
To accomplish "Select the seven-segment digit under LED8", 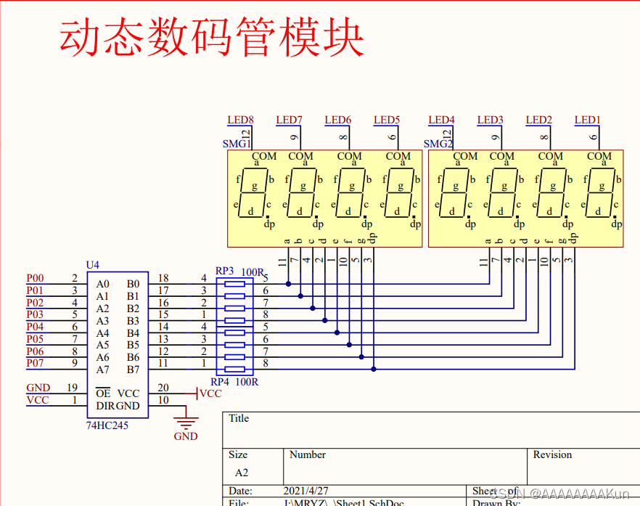I will [x=253, y=192].
